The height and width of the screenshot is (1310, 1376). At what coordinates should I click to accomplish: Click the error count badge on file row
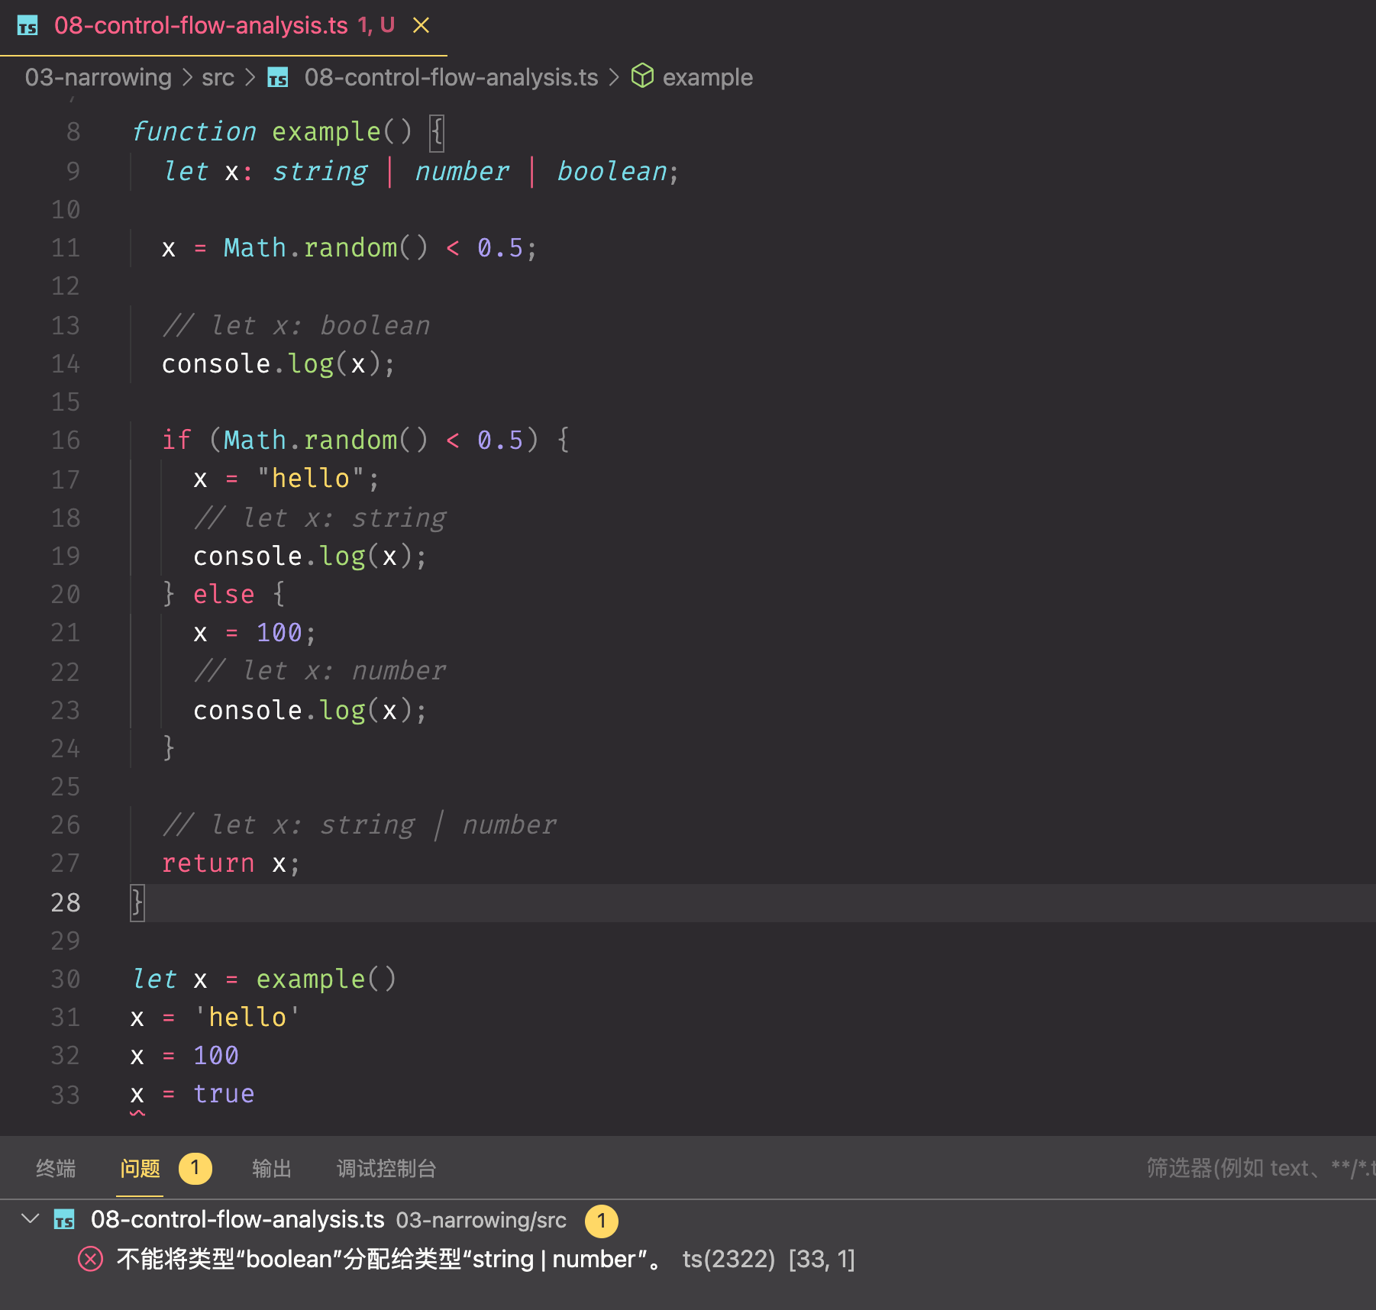coord(601,1221)
